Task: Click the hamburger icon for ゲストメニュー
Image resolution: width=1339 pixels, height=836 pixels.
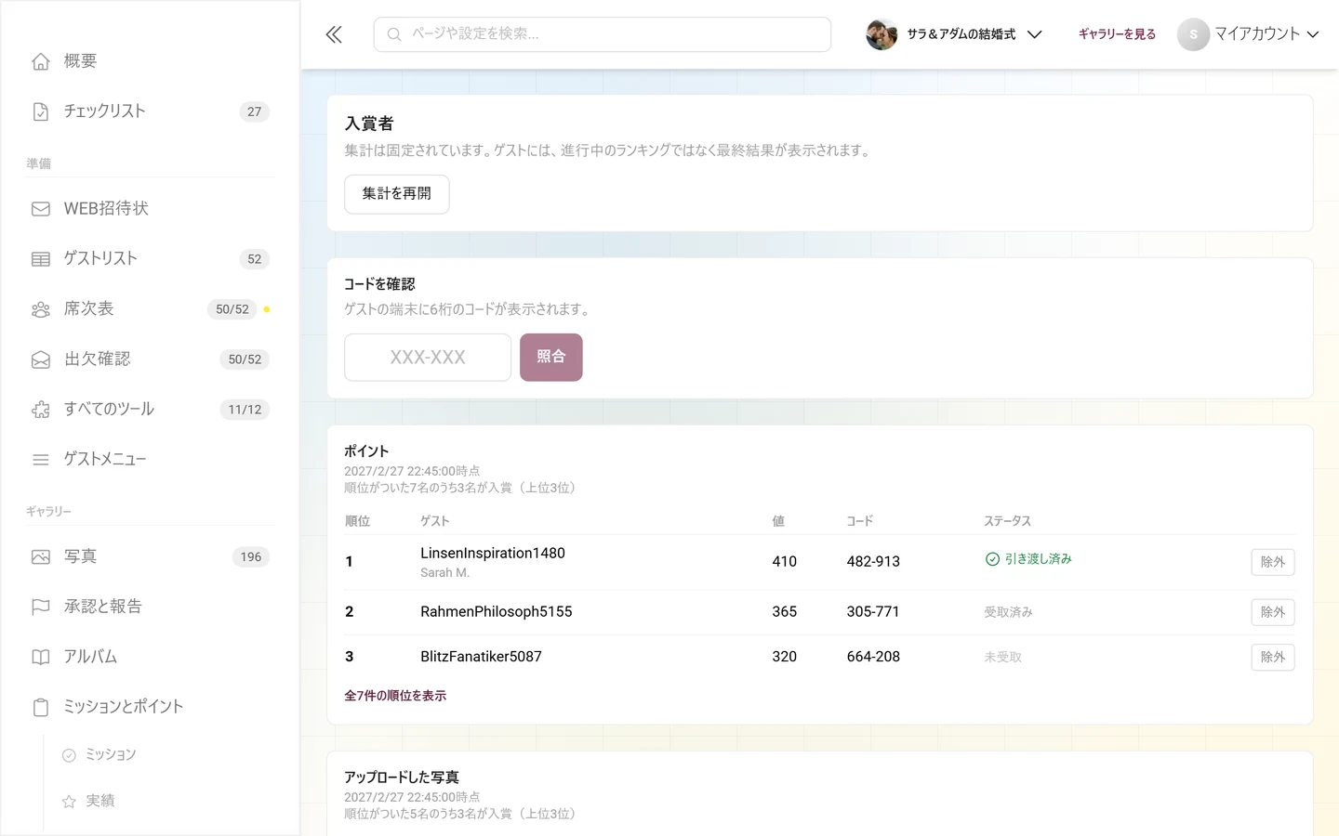Action: [x=41, y=460]
